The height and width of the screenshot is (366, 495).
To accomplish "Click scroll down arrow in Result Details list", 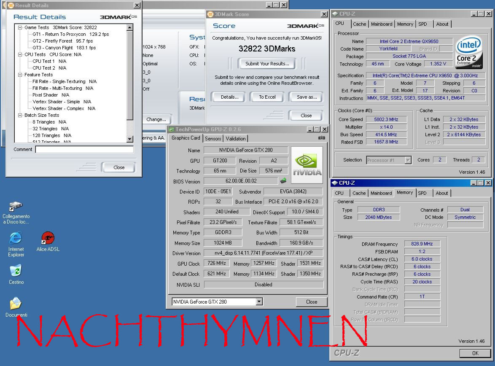I will [130, 139].
